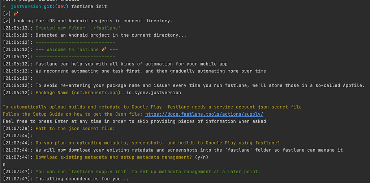The image size is (370, 183).
Task: Click the rocket emoji after first checkmark
Action: tap(16, 14)
